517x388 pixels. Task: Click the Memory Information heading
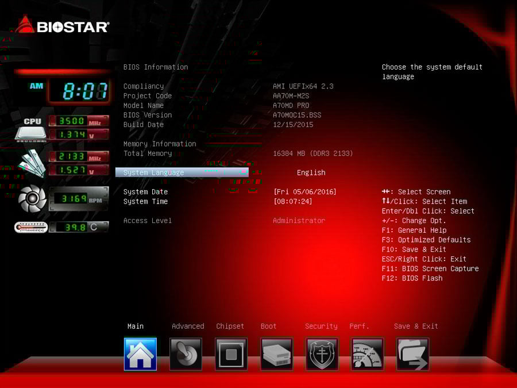click(x=160, y=144)
